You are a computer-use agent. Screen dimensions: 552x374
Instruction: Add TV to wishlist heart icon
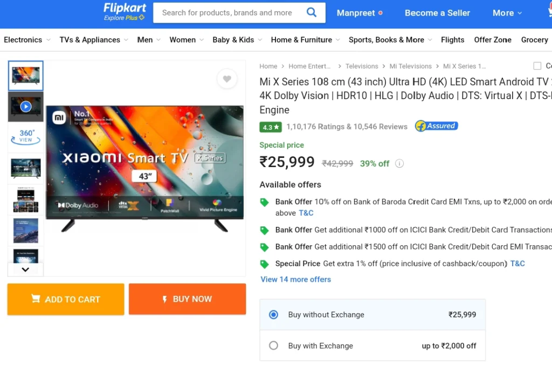point(227,79)
